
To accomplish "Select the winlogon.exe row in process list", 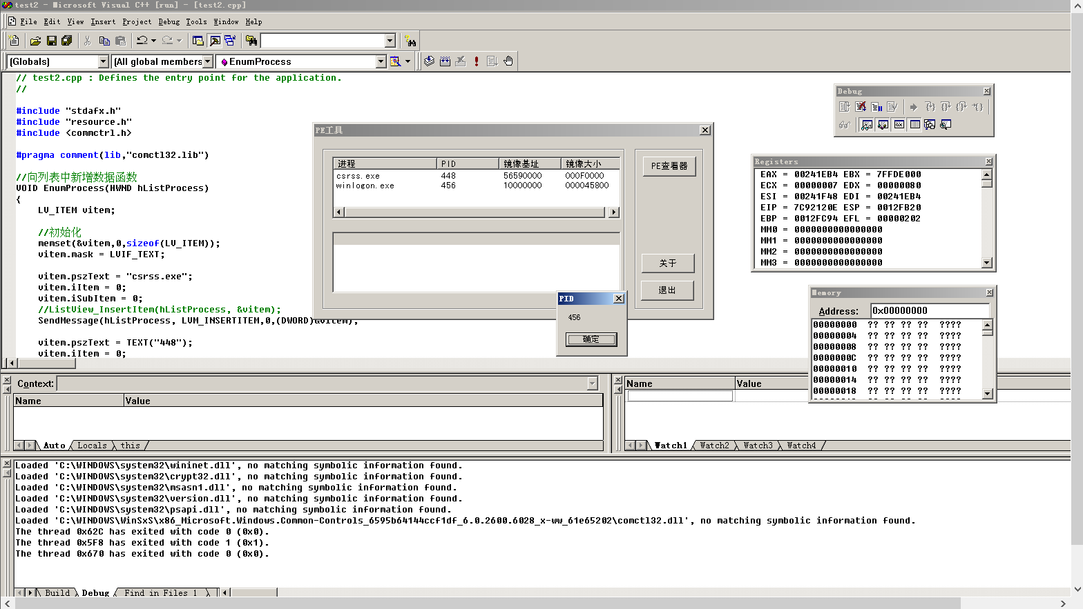I will coord(476,186).
